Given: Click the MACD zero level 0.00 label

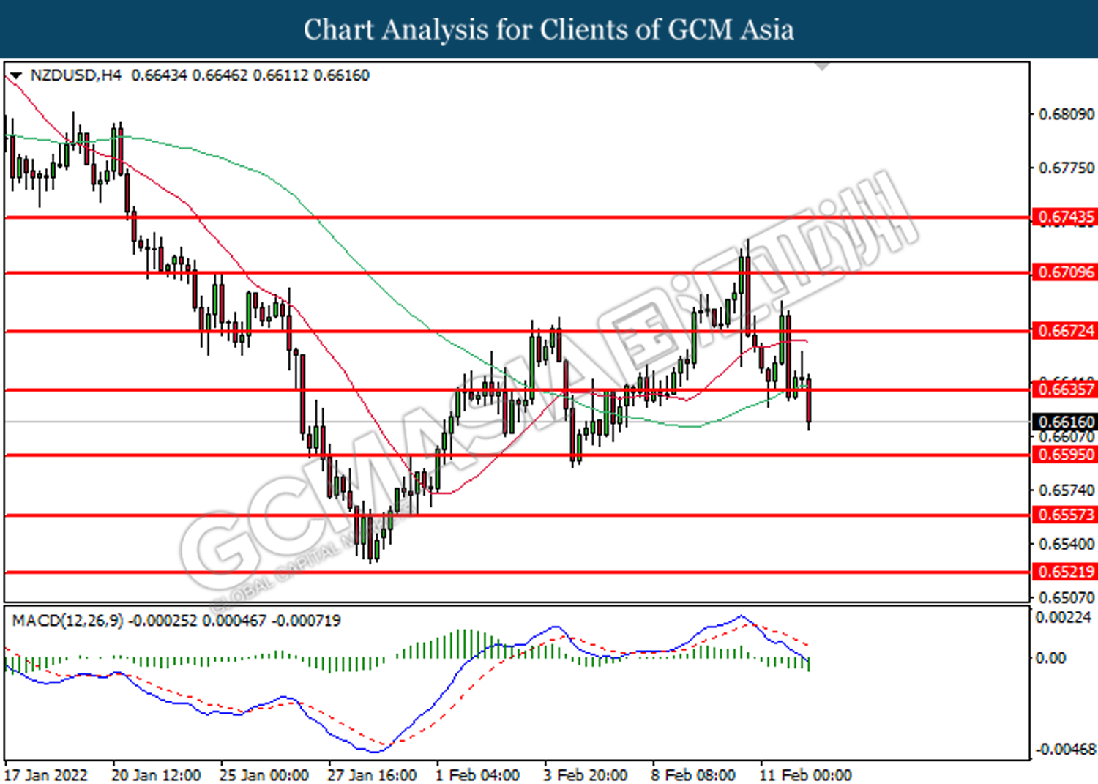Looking at the screenshot, I should point(1050,658).
